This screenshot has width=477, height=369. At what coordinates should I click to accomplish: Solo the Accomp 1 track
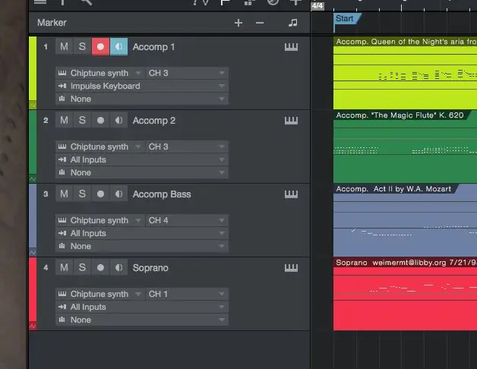82,46
